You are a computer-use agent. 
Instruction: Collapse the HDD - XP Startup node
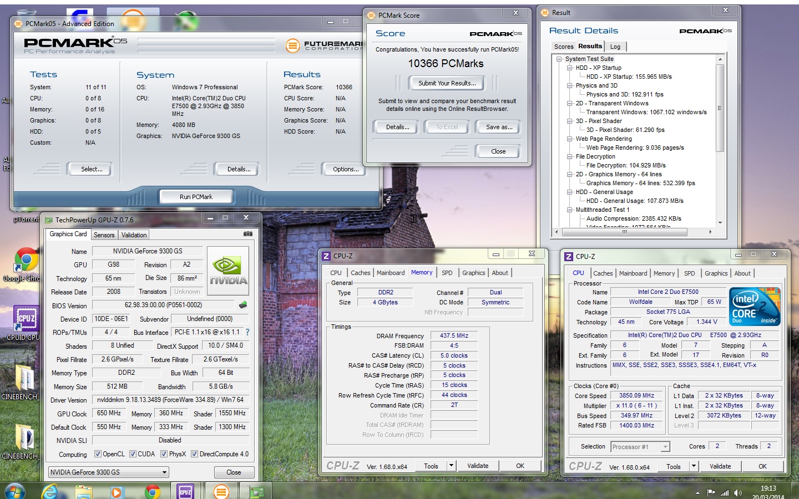[569, 68]
